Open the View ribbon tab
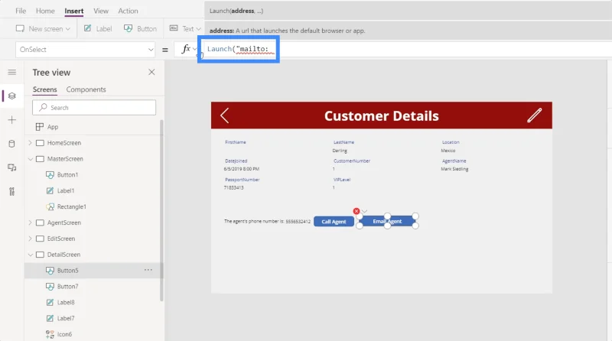612x341 pixels. click(101, 11)
